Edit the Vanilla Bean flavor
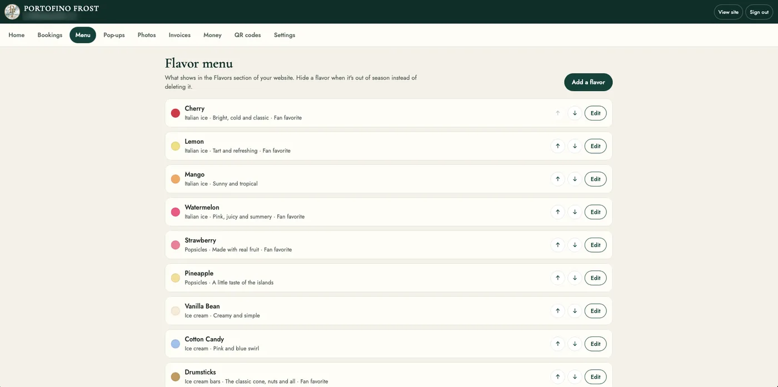 tap(595, 311)
